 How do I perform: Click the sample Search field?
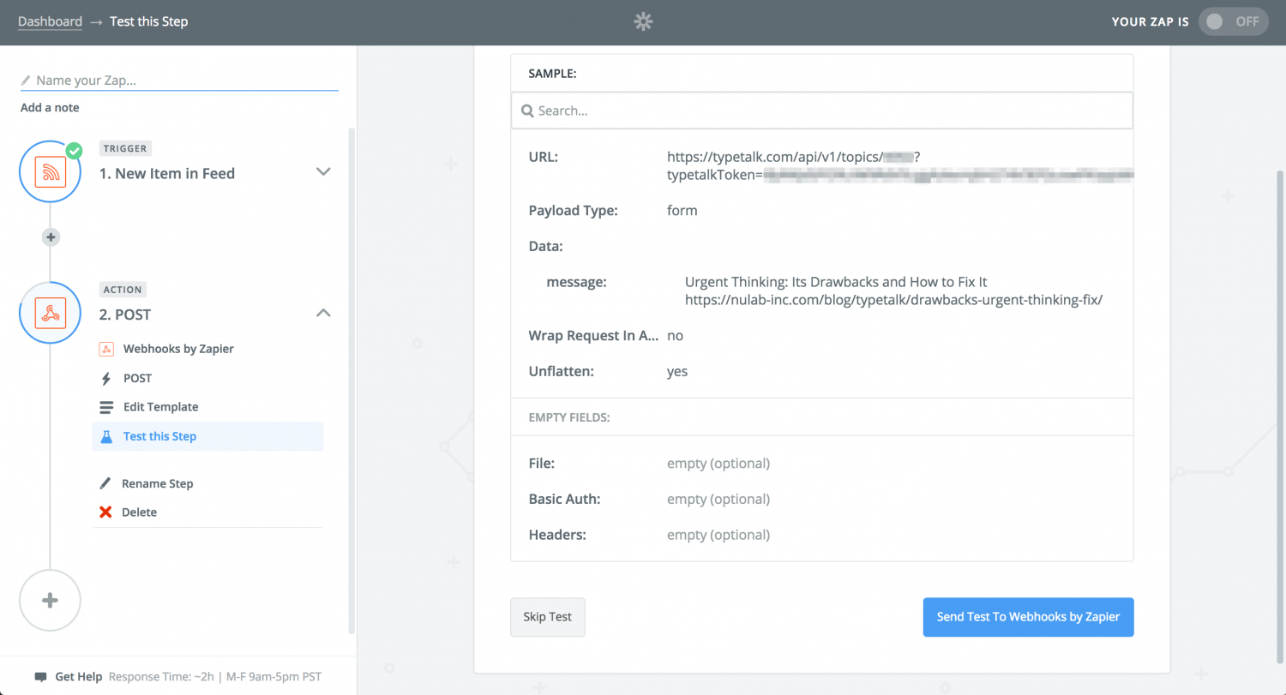tap(822, 111)
